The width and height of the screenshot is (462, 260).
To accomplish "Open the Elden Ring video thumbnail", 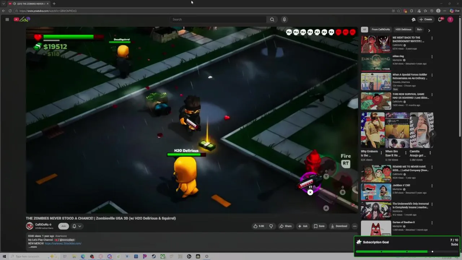I will 376,63.
